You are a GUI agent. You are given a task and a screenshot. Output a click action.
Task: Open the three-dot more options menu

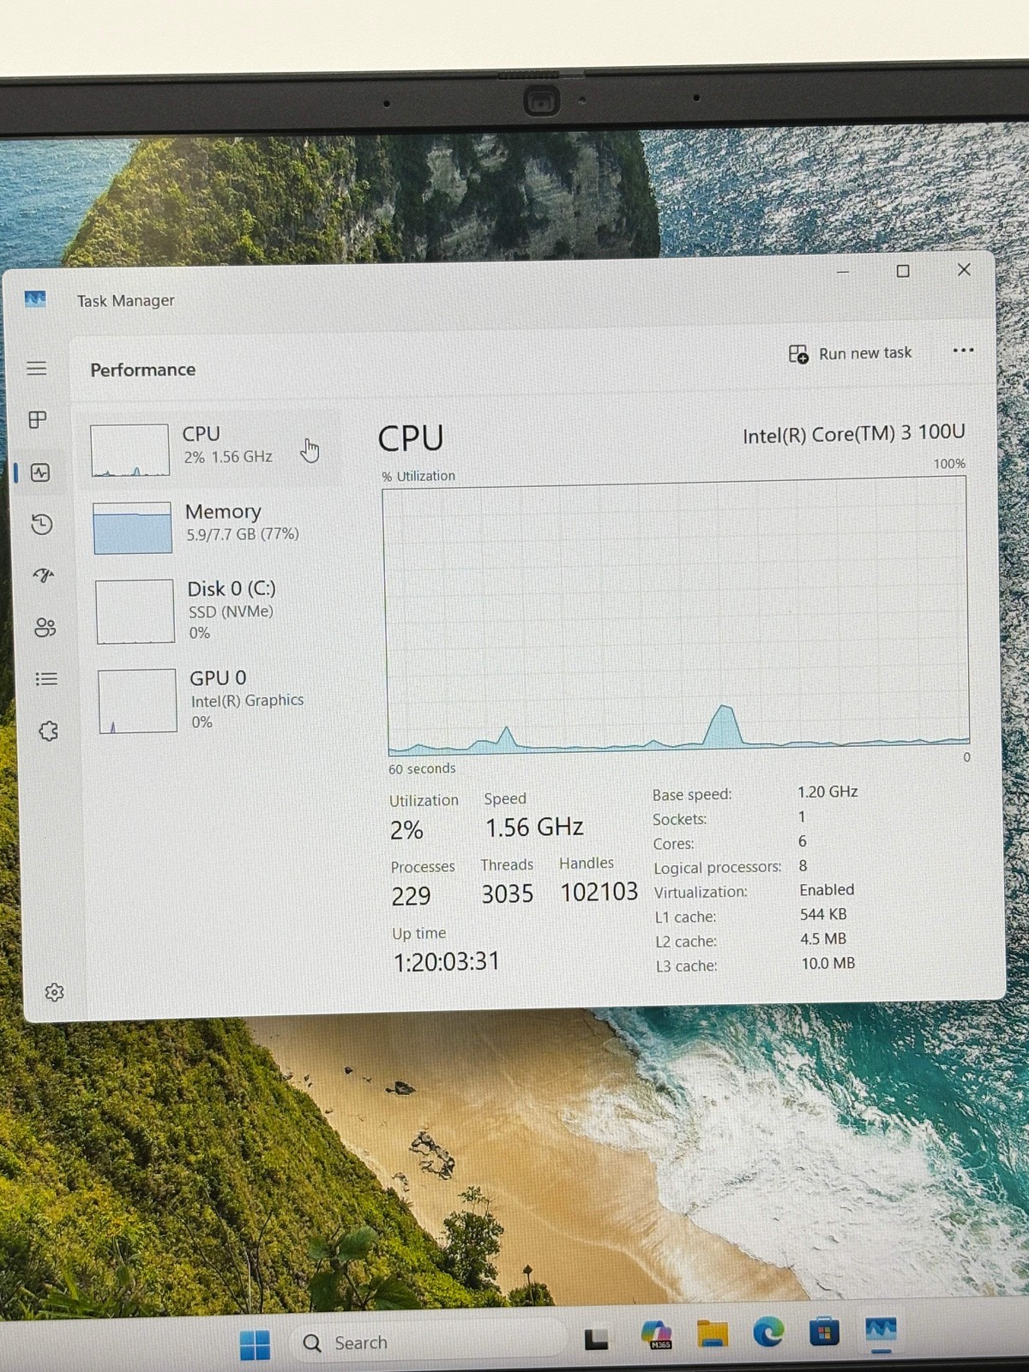963,350
